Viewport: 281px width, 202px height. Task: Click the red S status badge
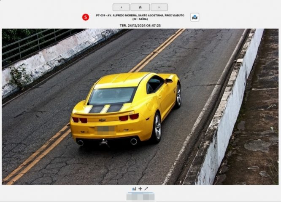(86, 17)
